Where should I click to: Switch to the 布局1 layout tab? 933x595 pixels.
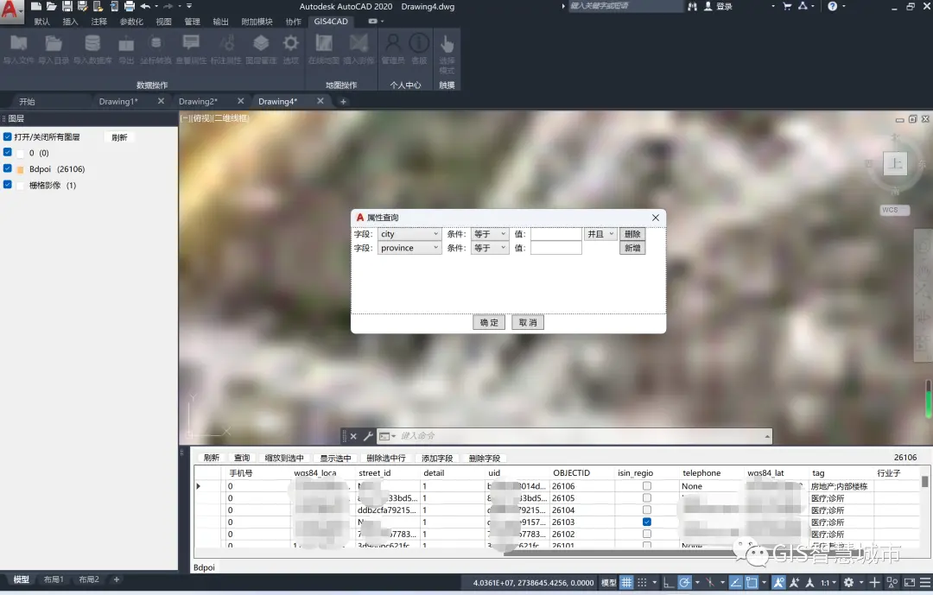(54, 579)
